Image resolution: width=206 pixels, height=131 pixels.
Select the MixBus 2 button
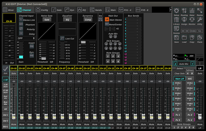(190, 84)
